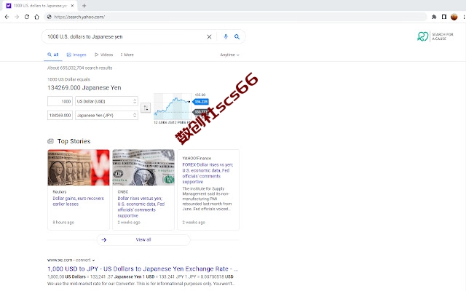Go back with the browser back arrow
466x291 pixels.
(7, 17)
